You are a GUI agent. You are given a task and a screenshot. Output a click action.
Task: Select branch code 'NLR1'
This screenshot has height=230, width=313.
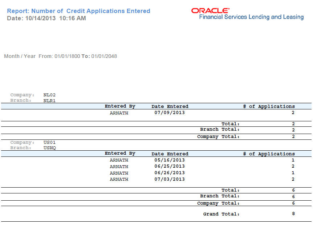pyautogui.click(x=49, y=101)
